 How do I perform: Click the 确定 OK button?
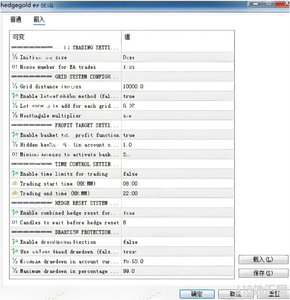tap(197, 294)
